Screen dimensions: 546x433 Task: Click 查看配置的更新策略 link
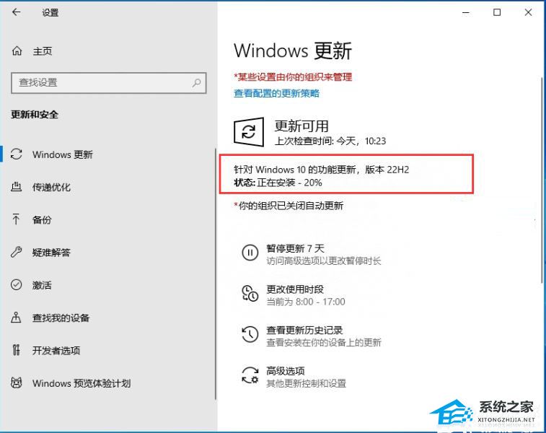coord(276,93)
